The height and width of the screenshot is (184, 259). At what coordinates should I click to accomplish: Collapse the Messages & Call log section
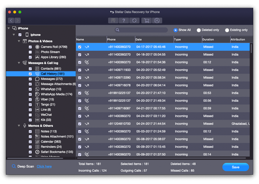(x=19, y=63)
